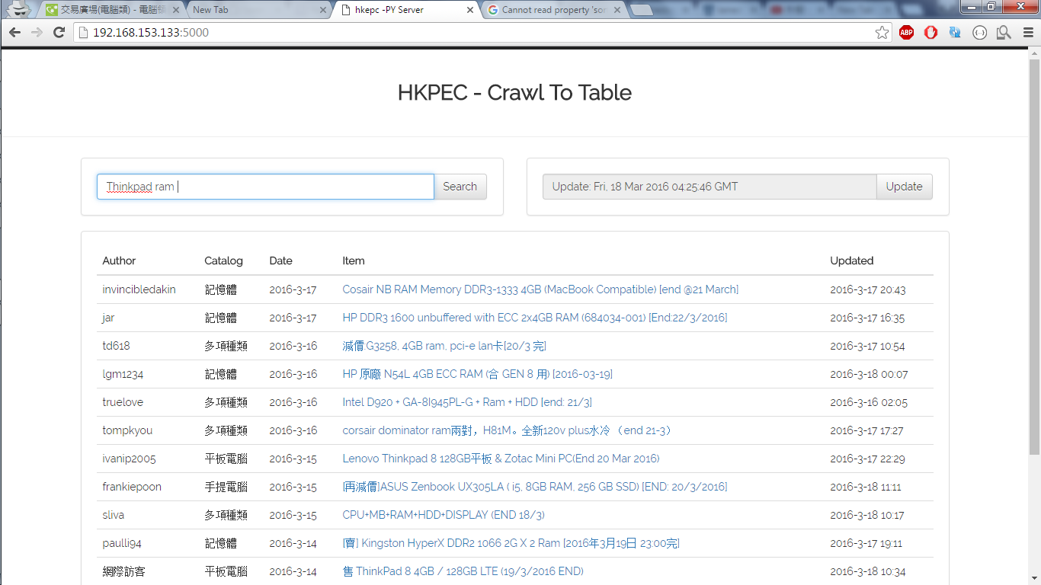
Task: Click author name ivanip2005
Action: coord(129,459)
